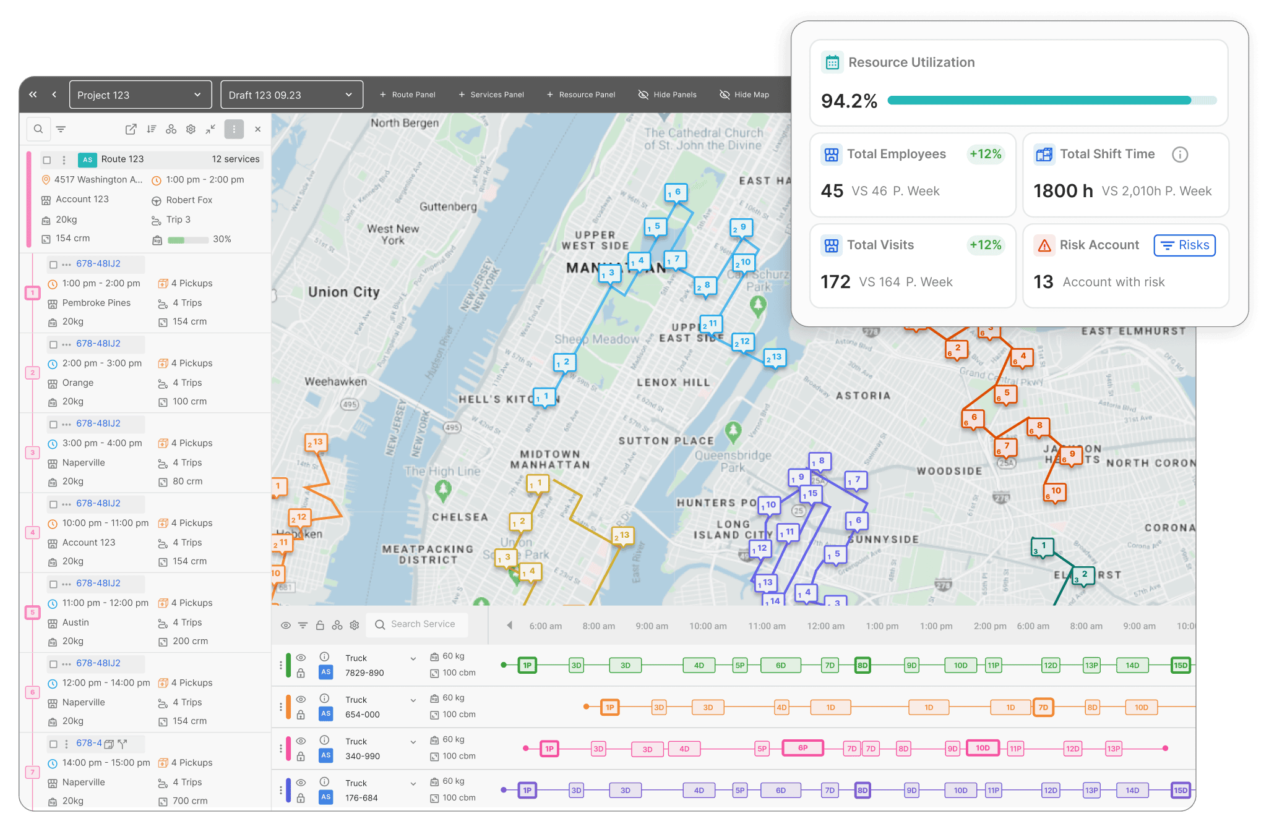Select the Route 123 checkbox

point(47,159)
